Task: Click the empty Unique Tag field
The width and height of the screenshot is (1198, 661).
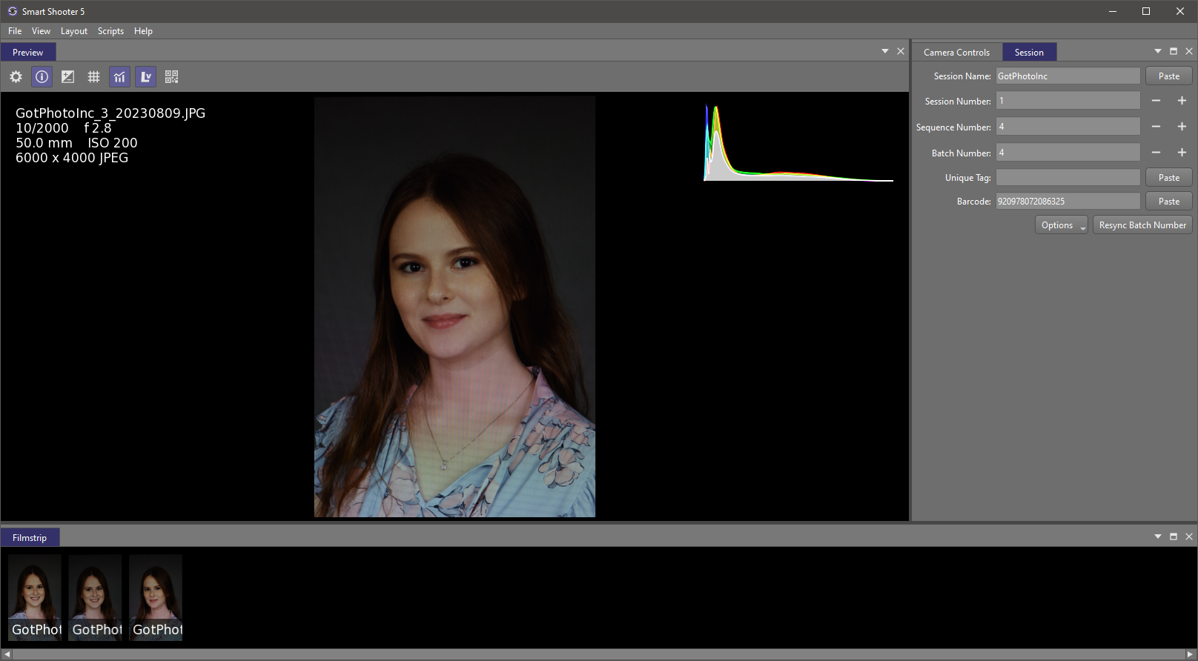Action: tap(1068, 178)
